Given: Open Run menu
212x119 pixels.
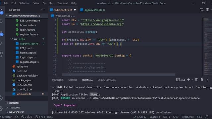Looking at the screenshot, I should (52, 3).
